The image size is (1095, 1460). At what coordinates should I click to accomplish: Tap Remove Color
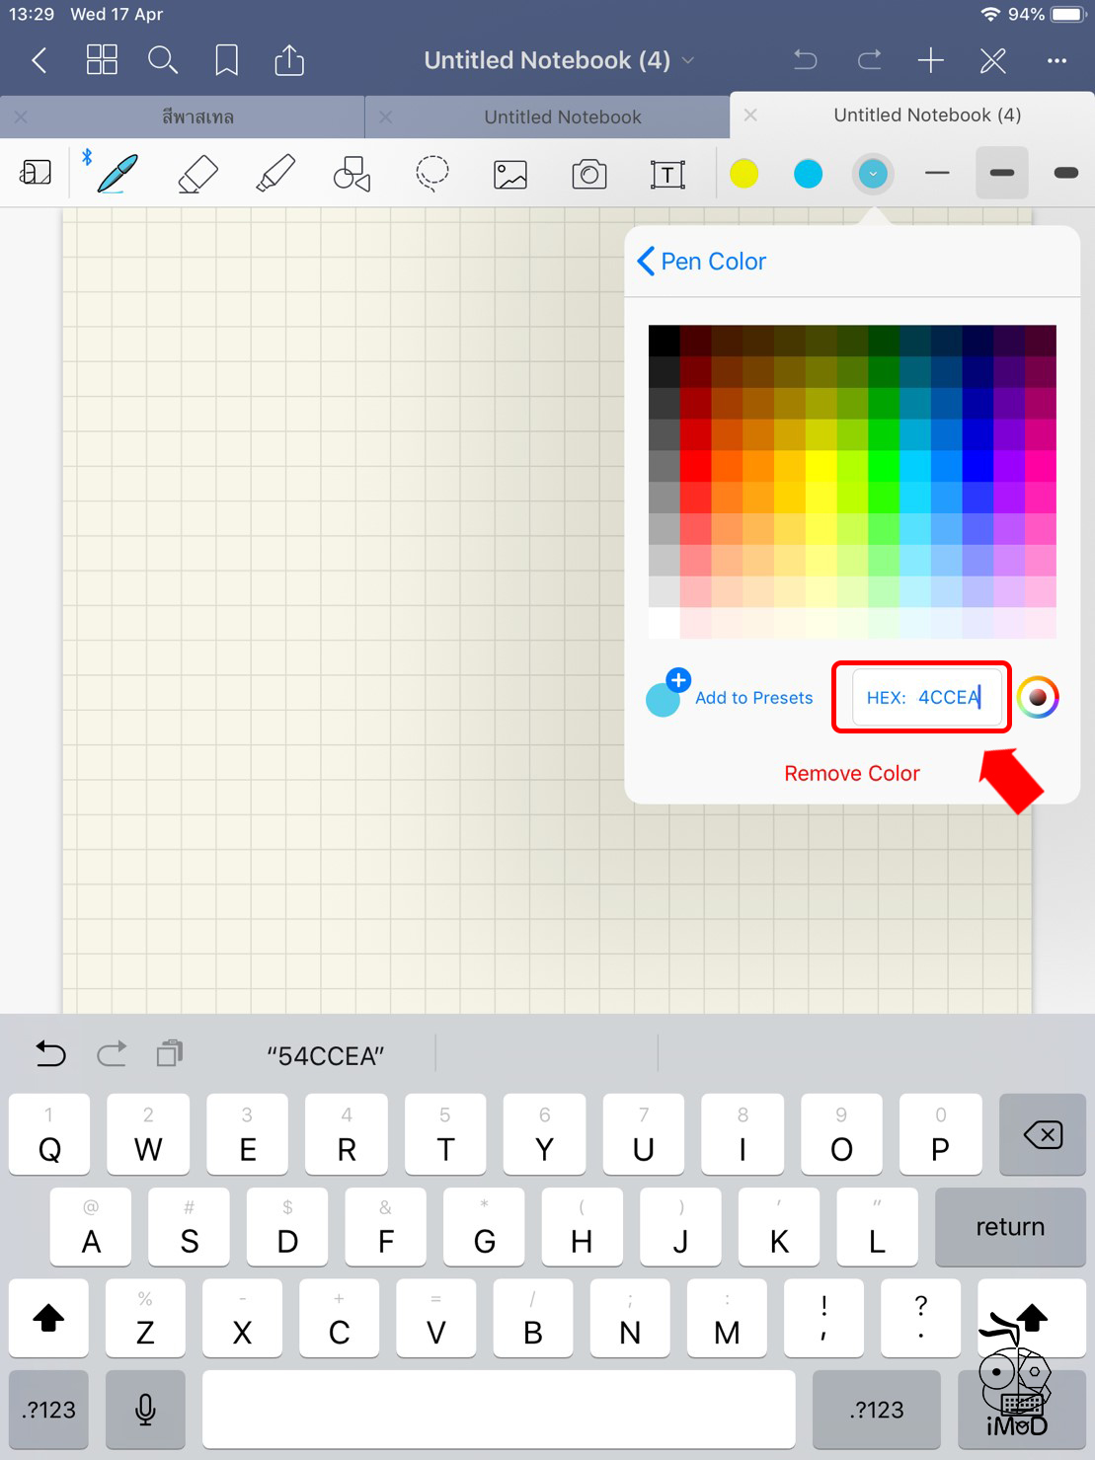[851, 774]
